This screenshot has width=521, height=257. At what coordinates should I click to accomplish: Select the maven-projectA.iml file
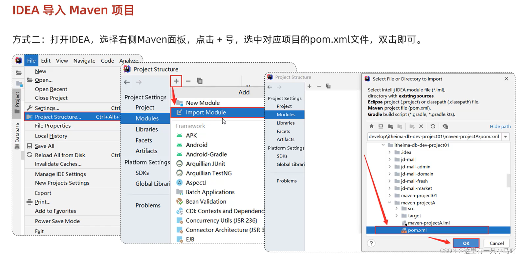[428, 223]
